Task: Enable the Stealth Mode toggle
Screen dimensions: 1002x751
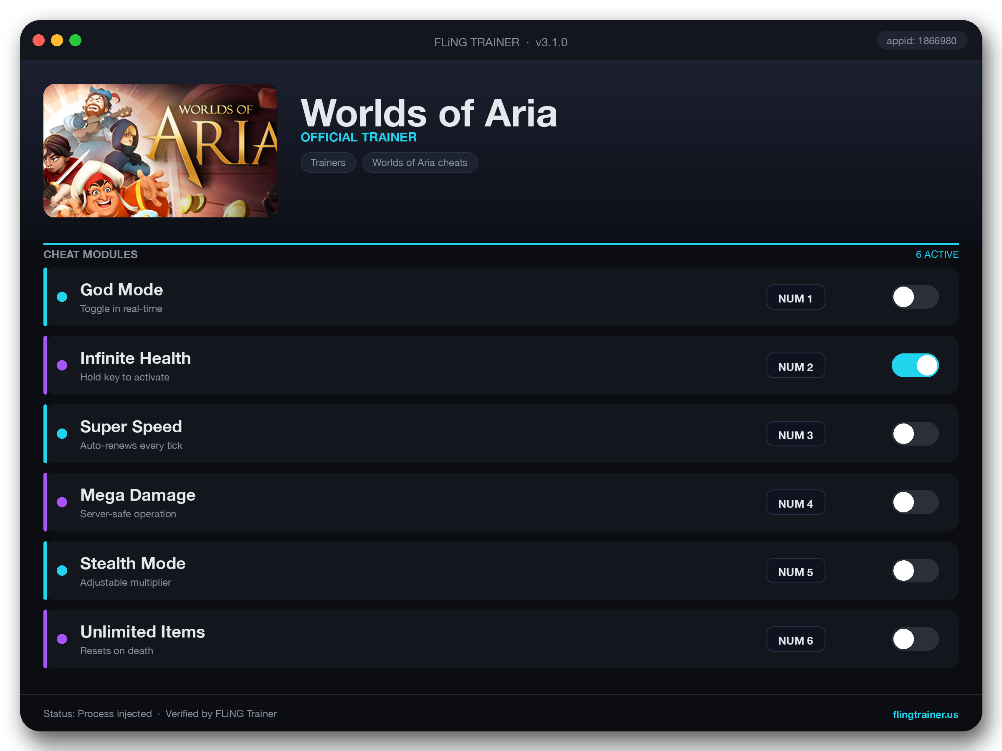Action: (915, 570)
